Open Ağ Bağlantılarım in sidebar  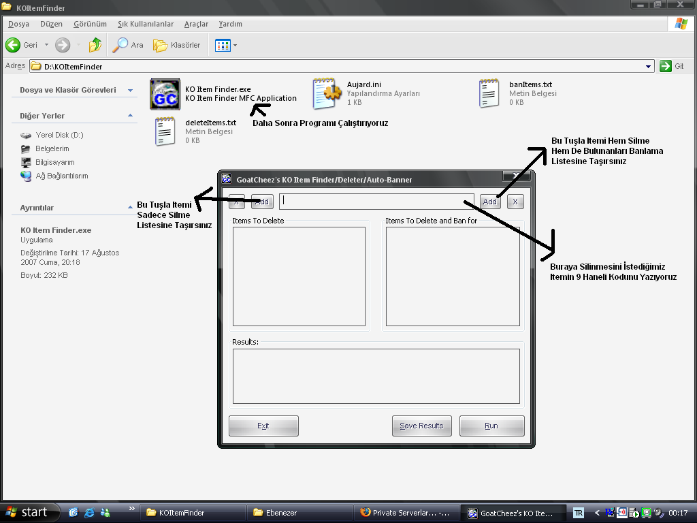point(54,176)
